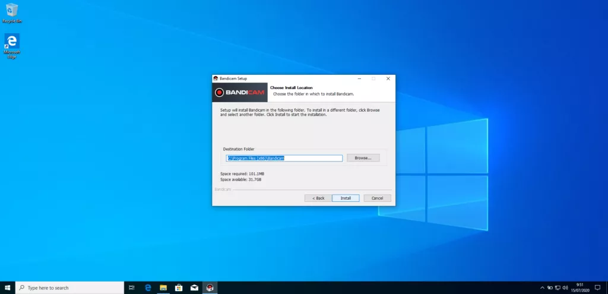Image resolution: width=608 pixels, height=294 pixels.
Task: Open the Action Center notifications icon
Action: tap(597, 287)
